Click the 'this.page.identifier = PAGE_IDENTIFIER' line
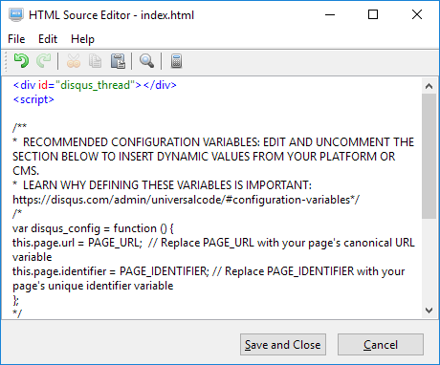This screenshot has height=365, width=440. (x=209, y=271)
